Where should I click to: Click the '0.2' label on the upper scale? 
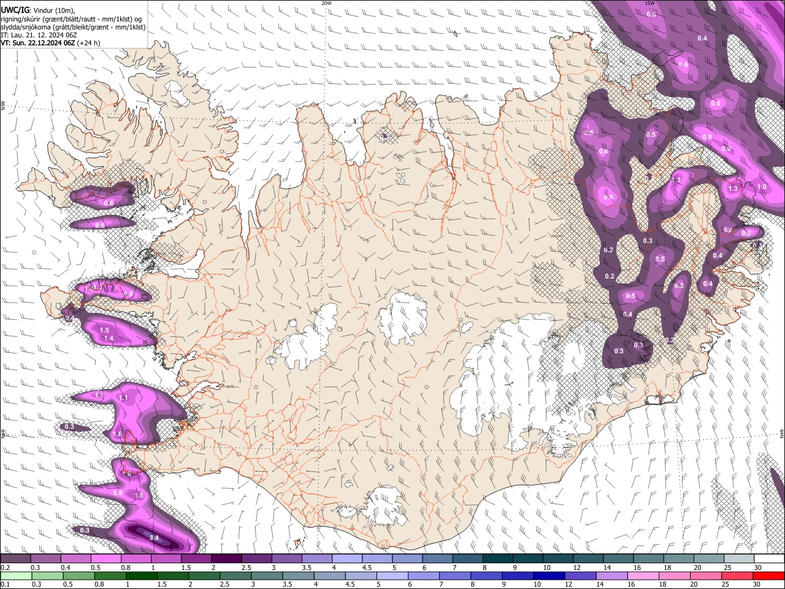[4, 568]
